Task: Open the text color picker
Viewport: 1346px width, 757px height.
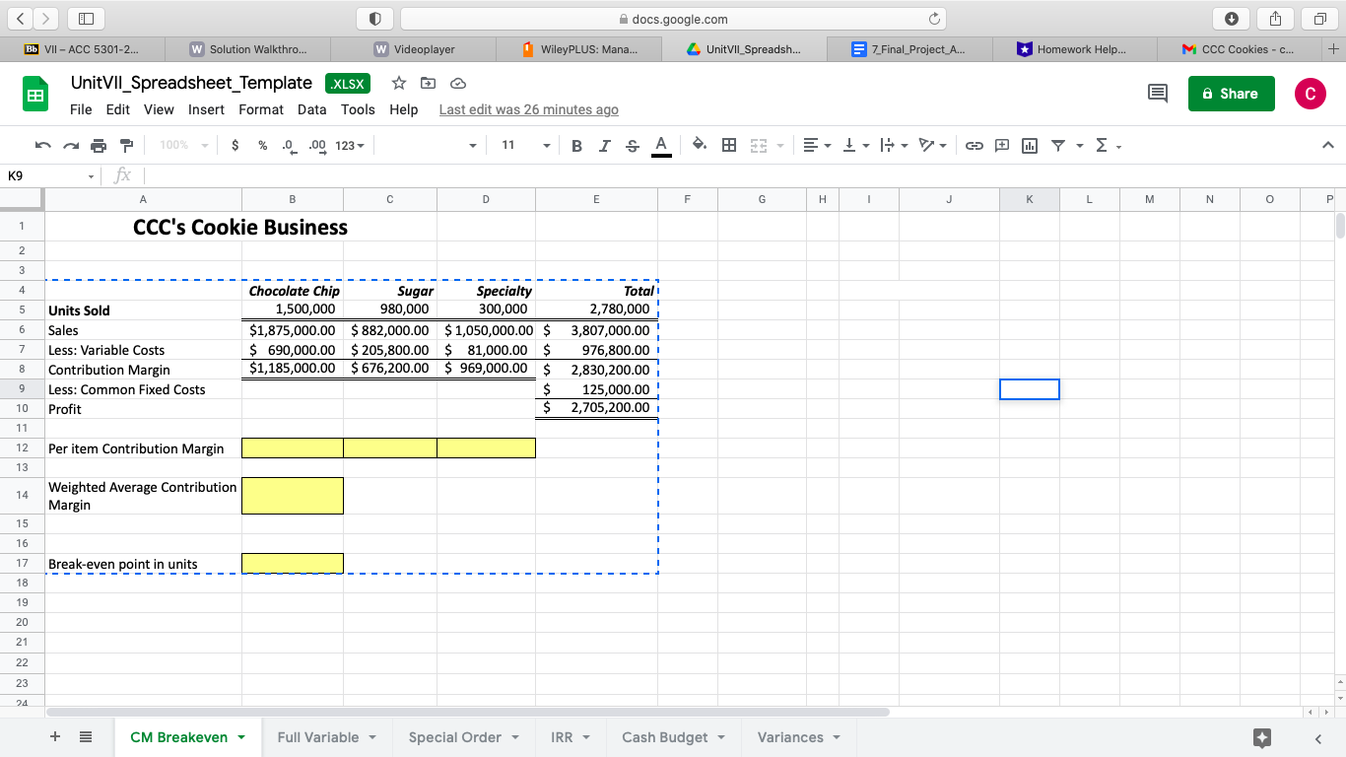Action: 661,145
